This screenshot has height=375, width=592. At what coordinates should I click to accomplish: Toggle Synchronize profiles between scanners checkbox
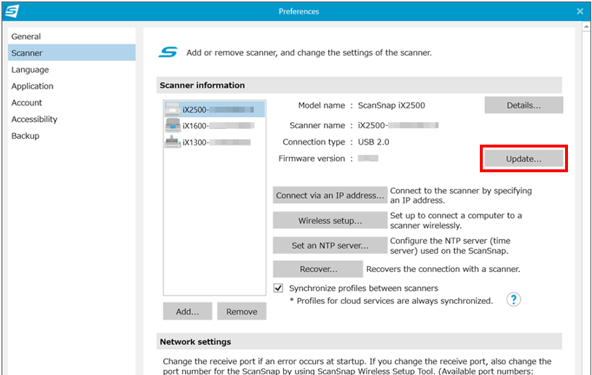coord(278,288)
